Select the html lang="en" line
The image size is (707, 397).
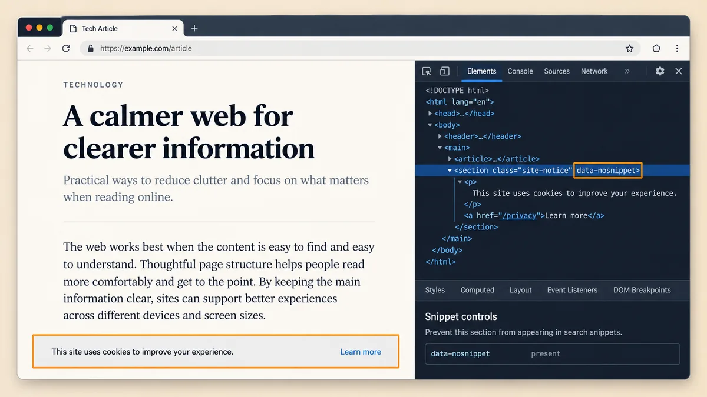(x=460, y=102)
